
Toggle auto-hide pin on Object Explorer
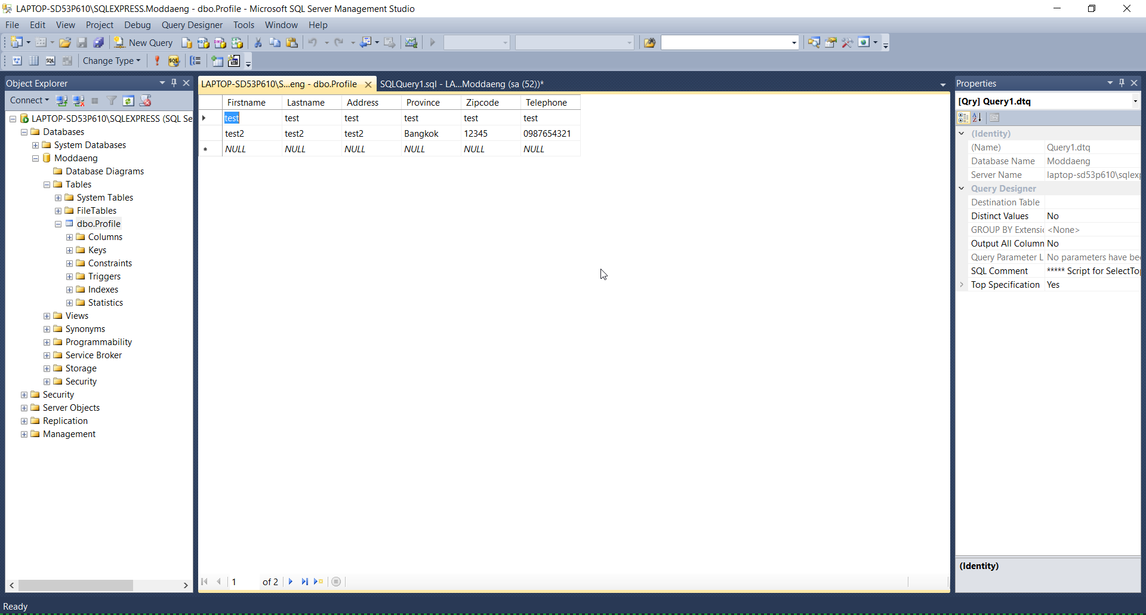174,83
